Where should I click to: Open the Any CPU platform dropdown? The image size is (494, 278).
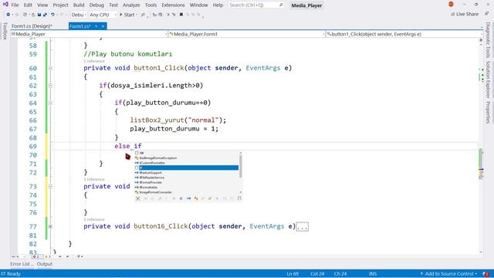click(103, 15)
